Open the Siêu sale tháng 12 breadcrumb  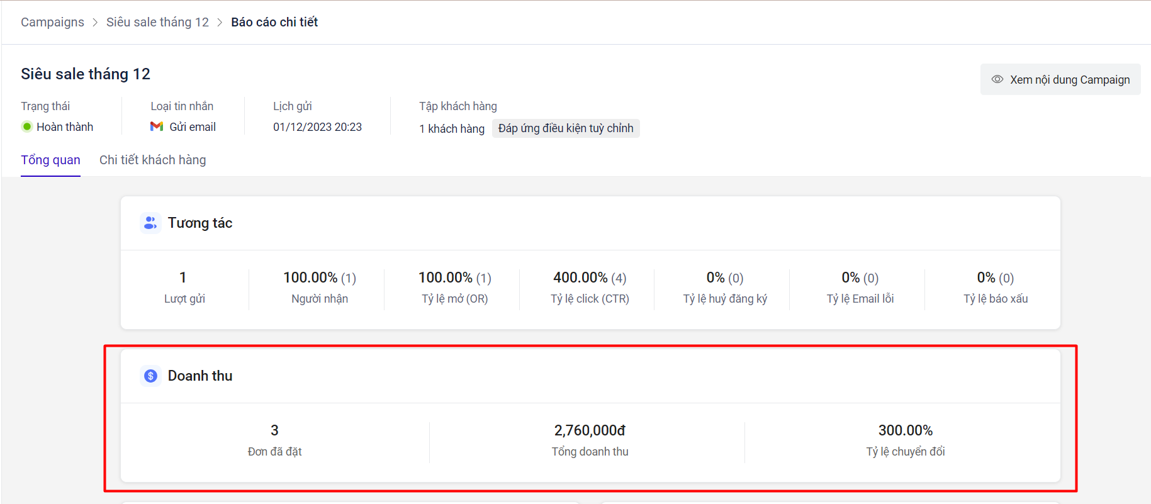coord(157,22)
